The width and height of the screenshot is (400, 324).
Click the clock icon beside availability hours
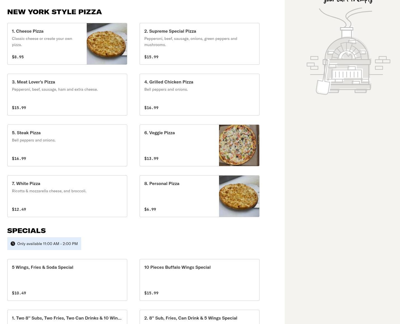click(x=13, y=244)
